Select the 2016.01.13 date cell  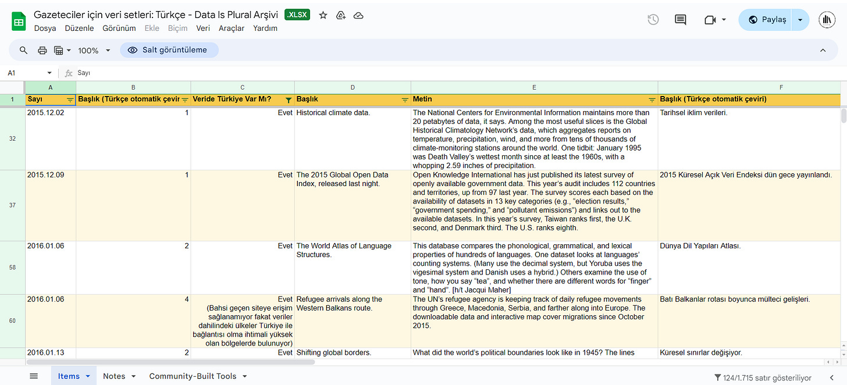50,352
